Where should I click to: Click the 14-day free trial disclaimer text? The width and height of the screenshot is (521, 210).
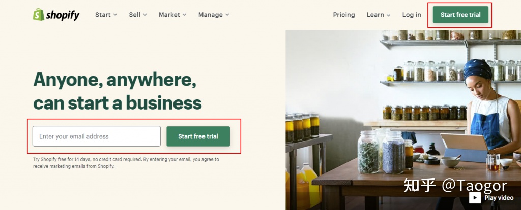[x=126, y=162]
